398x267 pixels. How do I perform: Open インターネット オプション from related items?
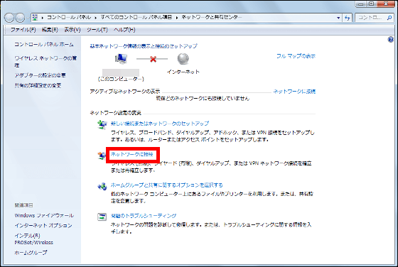click(x=43, y=225)
